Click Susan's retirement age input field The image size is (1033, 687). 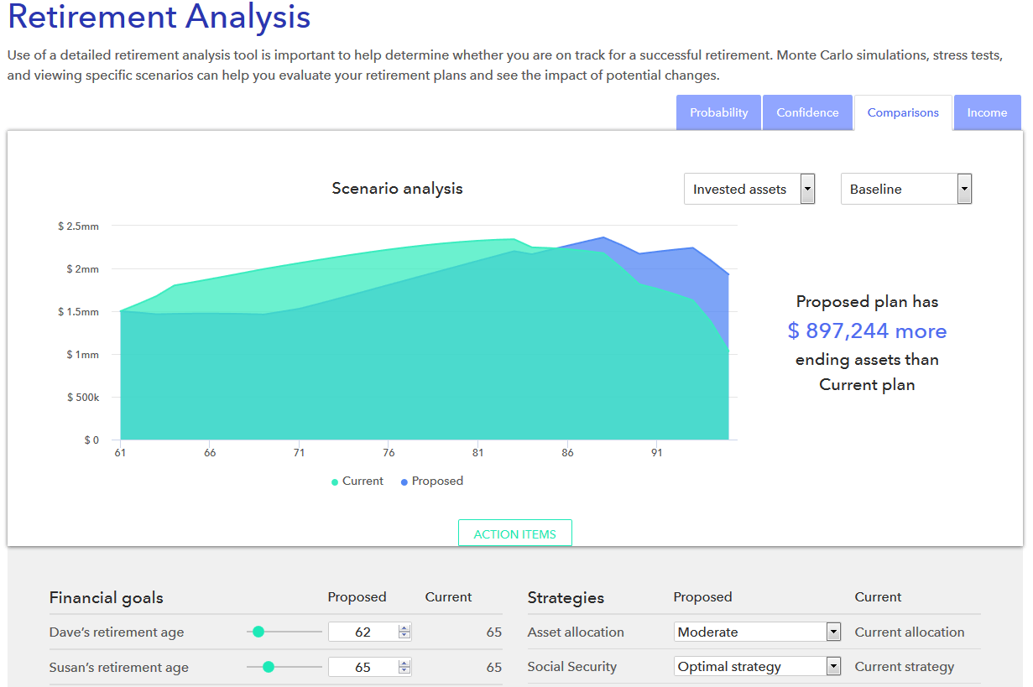point(363,668)
